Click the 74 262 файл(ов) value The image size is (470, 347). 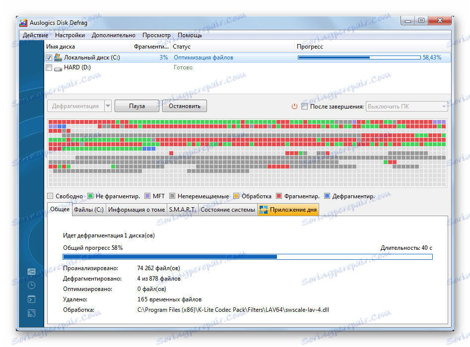tap(158, 268)
